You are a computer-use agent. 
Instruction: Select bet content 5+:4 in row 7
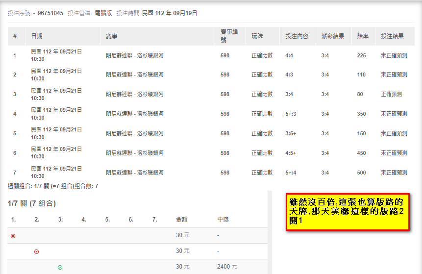[x=291, y=173]
